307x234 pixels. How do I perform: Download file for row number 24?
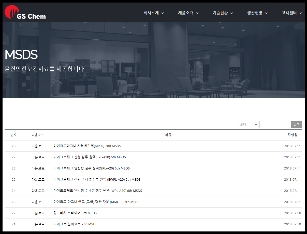pos(38,191)
